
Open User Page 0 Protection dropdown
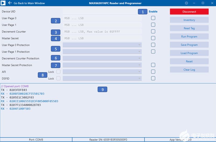[102, 45]
